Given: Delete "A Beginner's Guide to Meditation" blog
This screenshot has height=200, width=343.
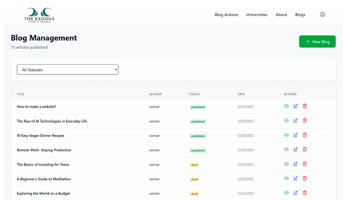Looking at the screenshot, I should click(x=305, y=178).
